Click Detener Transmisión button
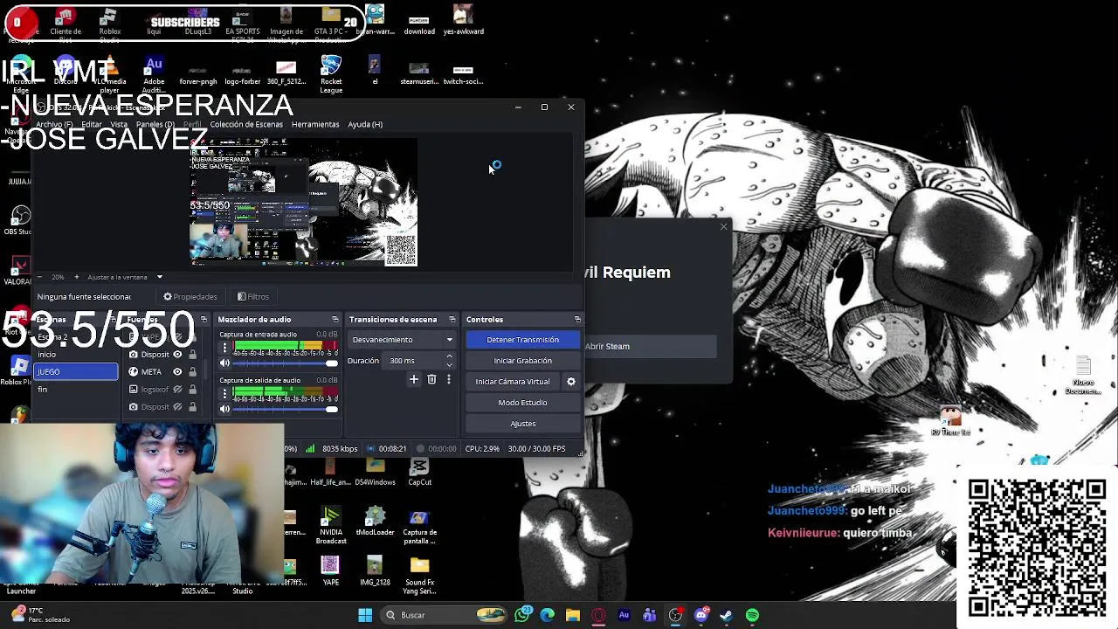 point(522,340)
